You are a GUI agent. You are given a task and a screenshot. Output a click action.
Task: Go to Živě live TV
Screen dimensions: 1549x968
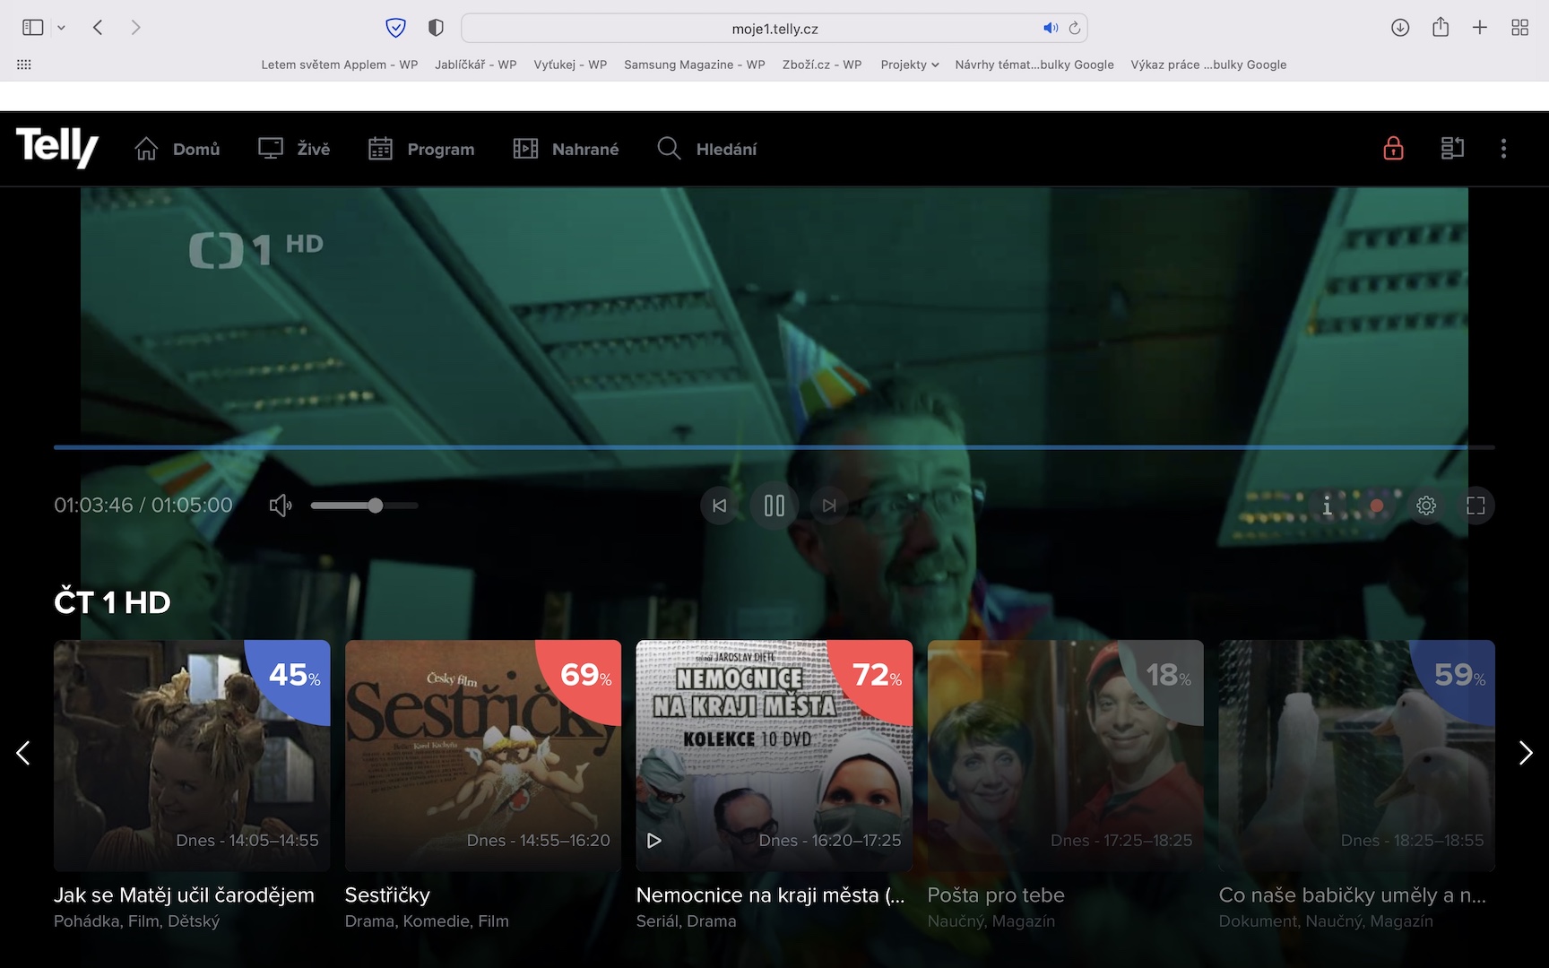(294, 149)
